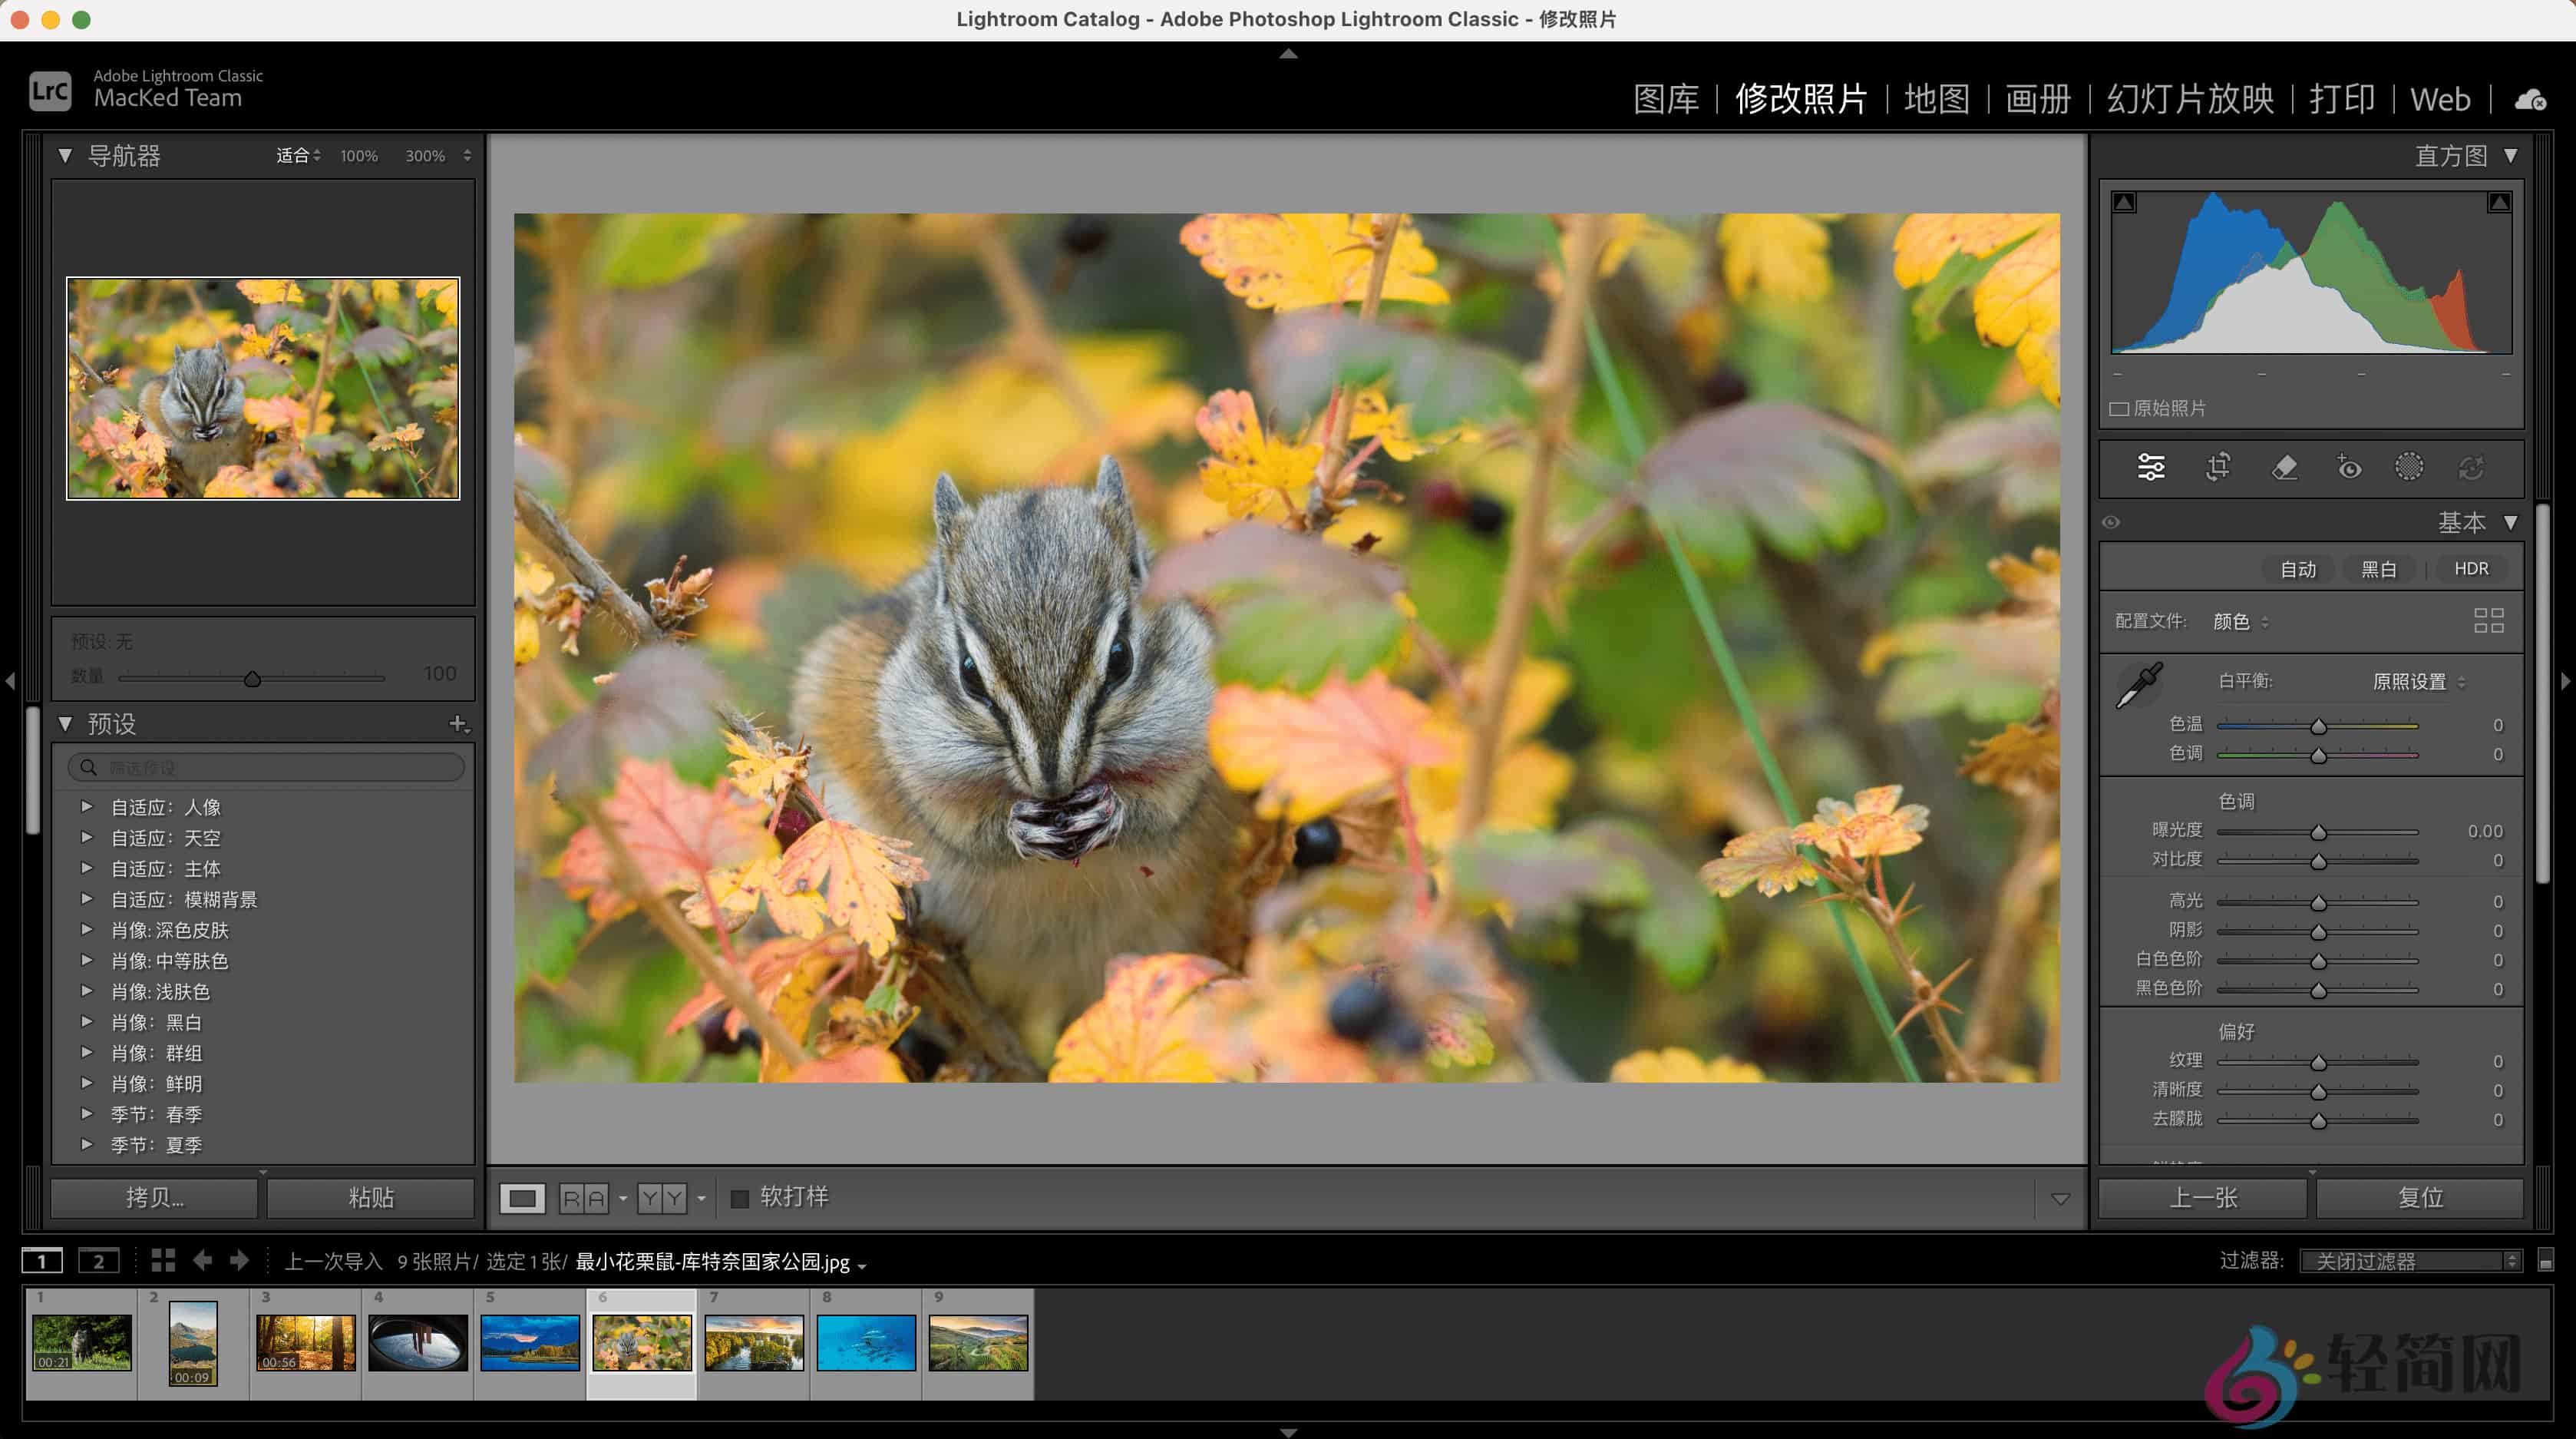This screenshot has width=2576, height=1439.
Task: Open the 幻灯片放映 module
Action: [x=2190, y=99]
